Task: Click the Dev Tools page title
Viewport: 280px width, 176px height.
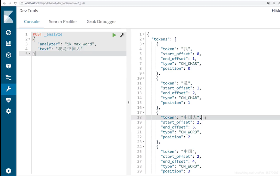Action: point(29,11)
